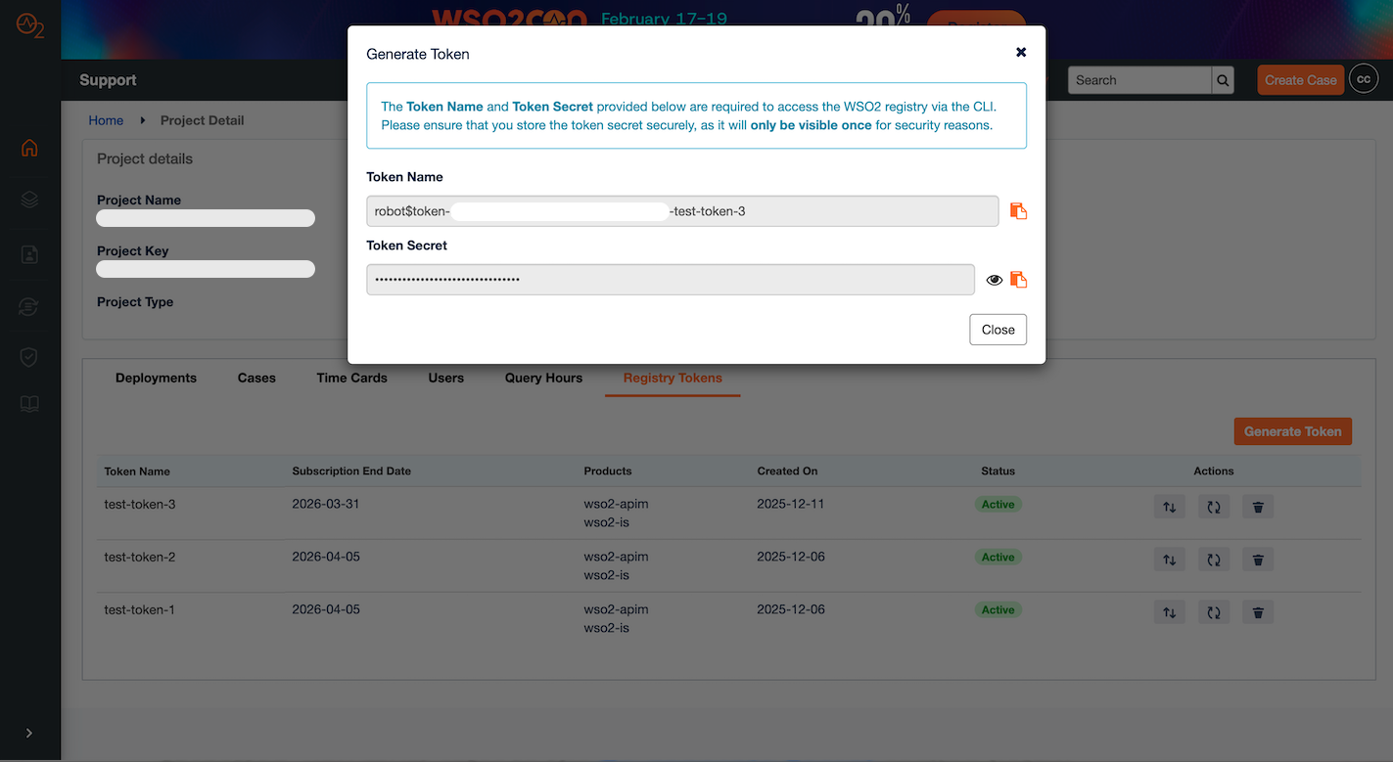Navigate to Home via the breadcrumb link
Image resolution: width=1393 pixels, height=762 pixels.
106,120
